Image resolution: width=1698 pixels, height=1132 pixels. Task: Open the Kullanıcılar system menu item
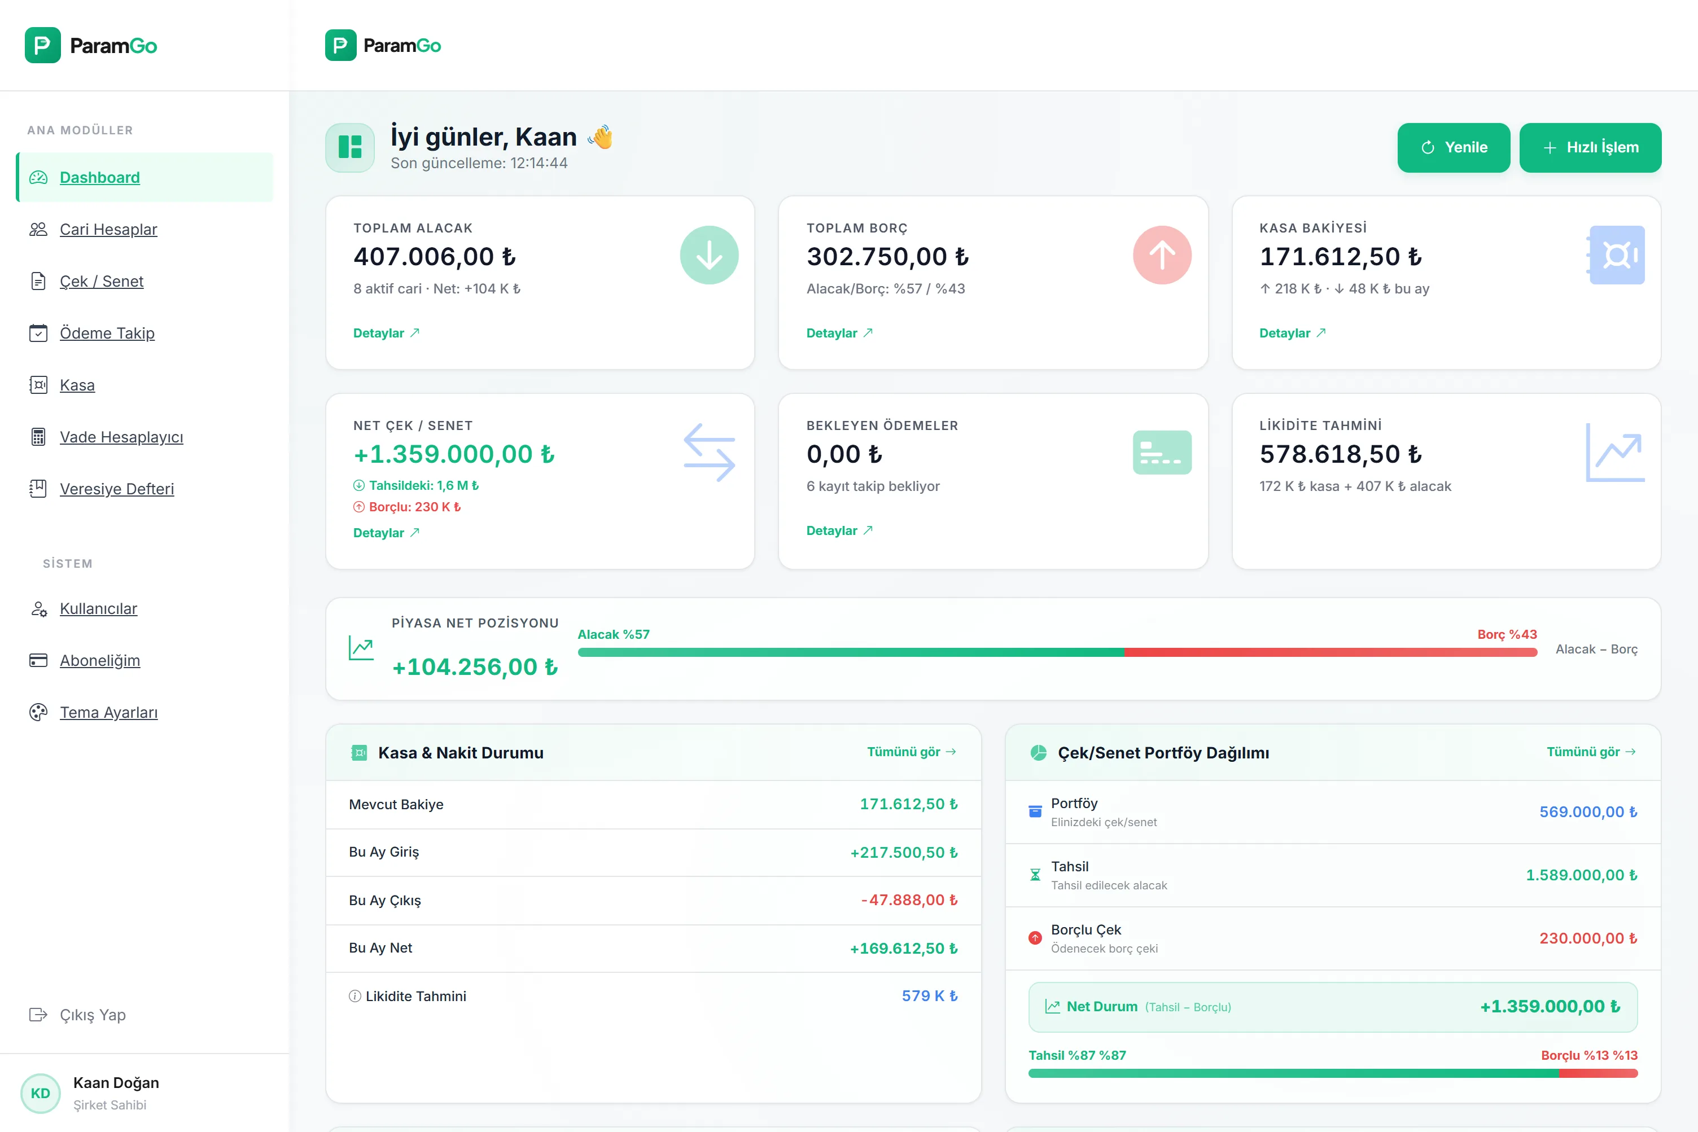98,608
